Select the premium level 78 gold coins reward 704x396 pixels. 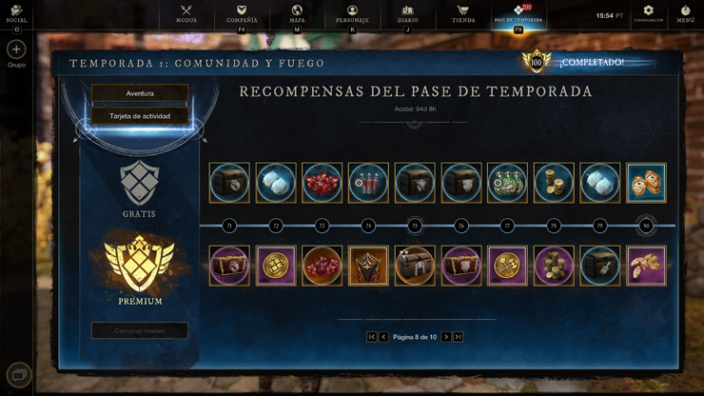pos(554,266)
